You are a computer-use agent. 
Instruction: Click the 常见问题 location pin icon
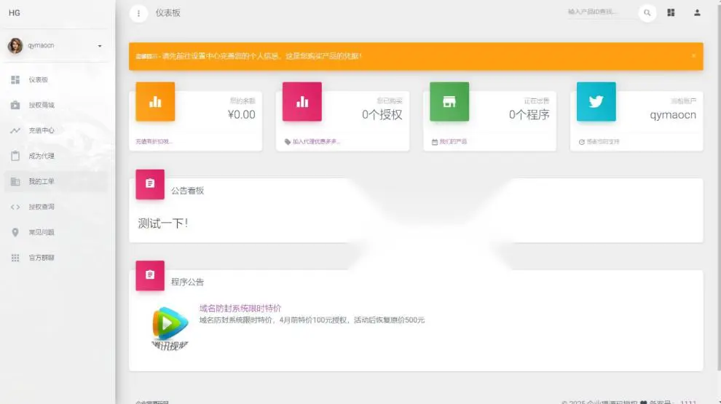coord(15,232)
